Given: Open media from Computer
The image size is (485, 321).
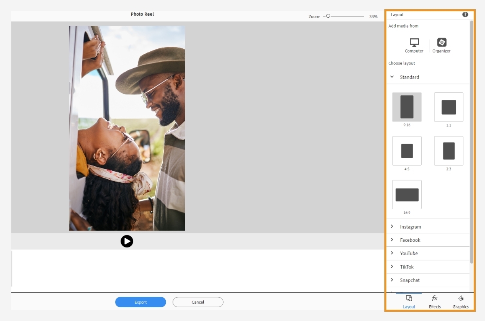Looking at the screenshot, I should coord(414,44).
